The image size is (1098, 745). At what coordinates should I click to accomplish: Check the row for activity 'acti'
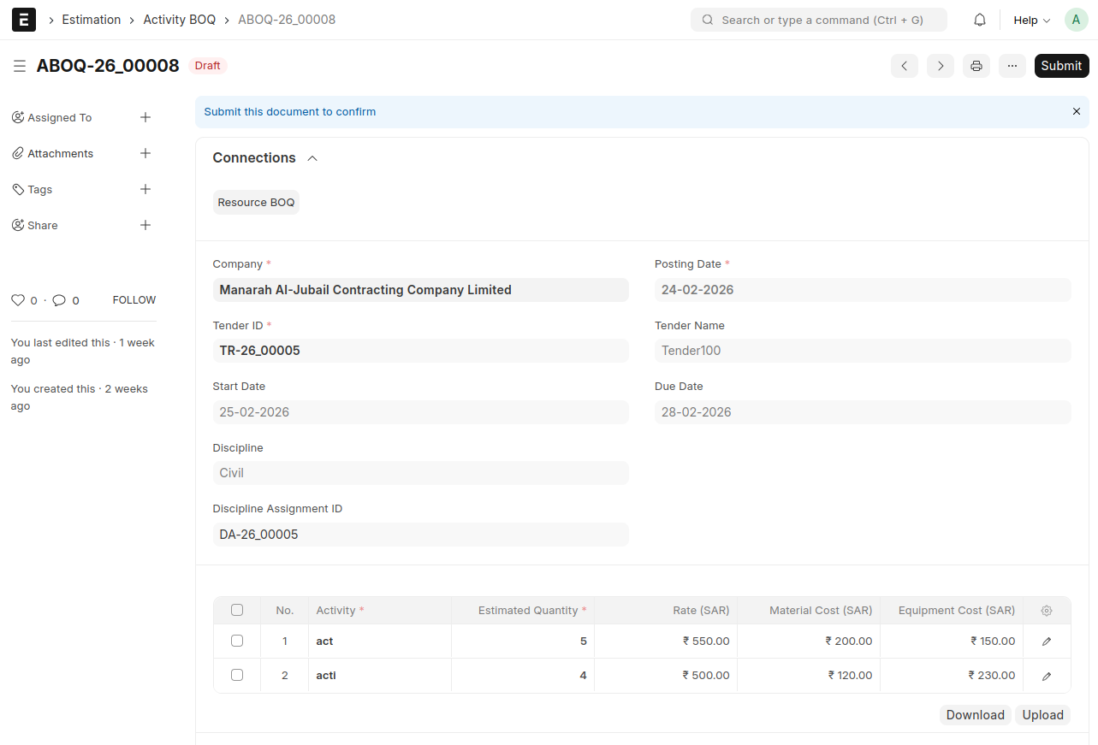click(237, 675)
